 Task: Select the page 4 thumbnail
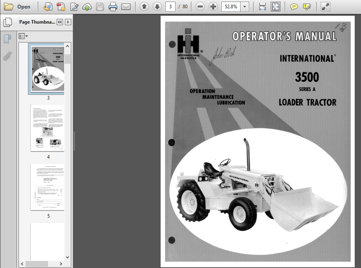47,128
